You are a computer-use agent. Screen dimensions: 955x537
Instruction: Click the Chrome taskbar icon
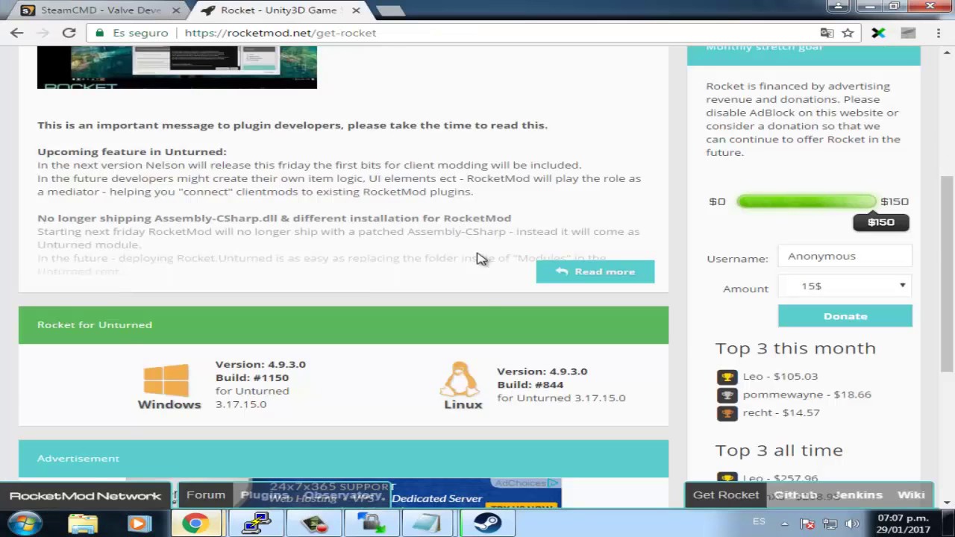coord(195,524)
